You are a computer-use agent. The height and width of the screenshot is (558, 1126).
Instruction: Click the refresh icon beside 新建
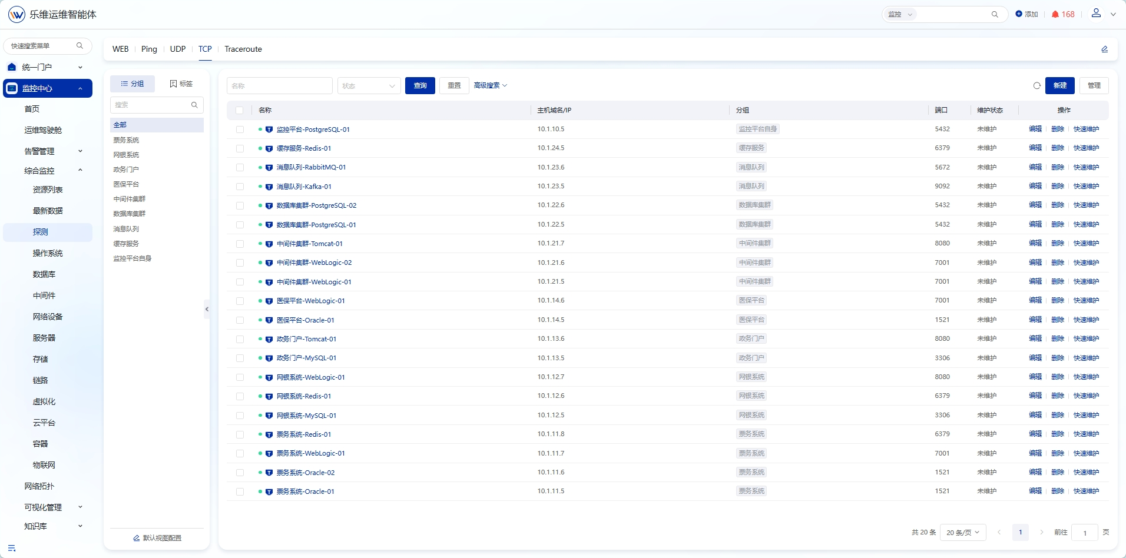coord(1036,86)
